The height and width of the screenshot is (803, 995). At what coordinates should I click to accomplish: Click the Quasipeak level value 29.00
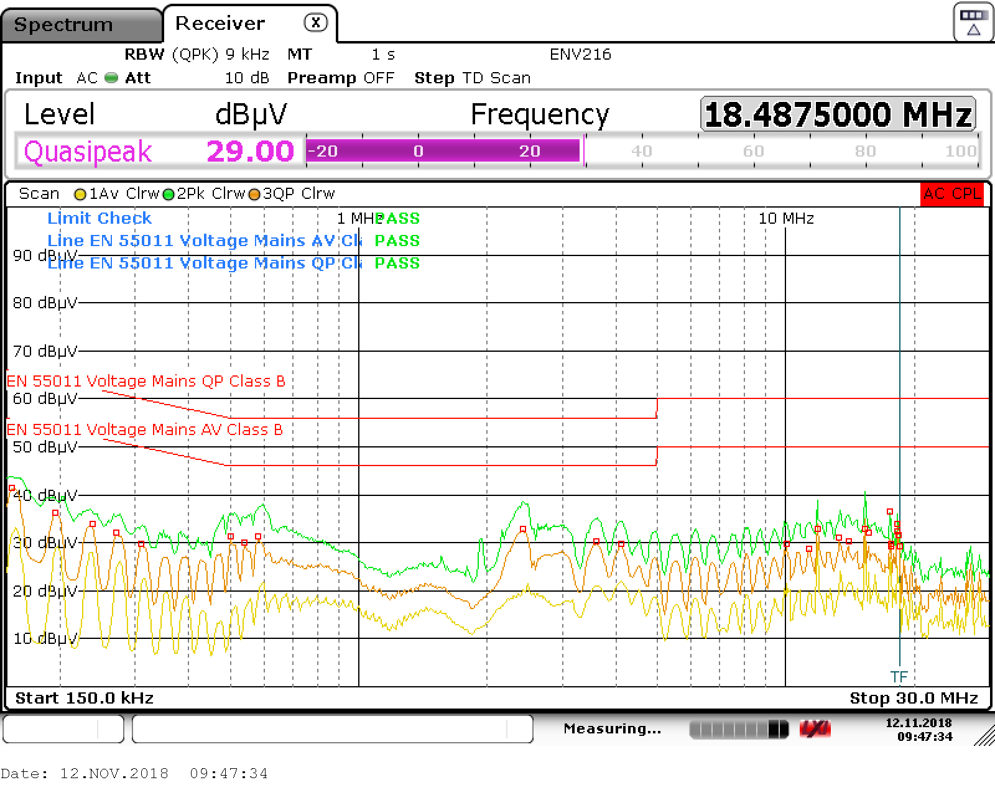(250, 151)
